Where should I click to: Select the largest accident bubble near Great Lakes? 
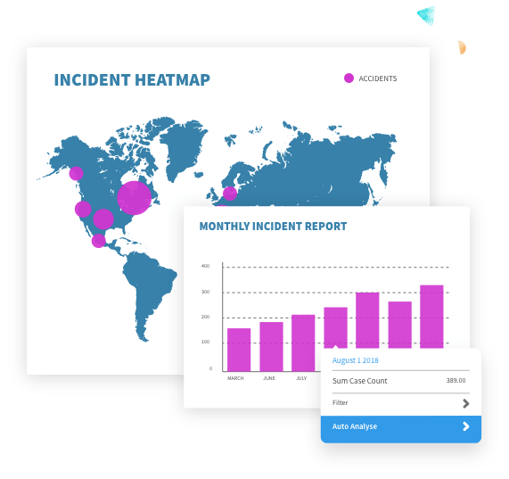134,198
